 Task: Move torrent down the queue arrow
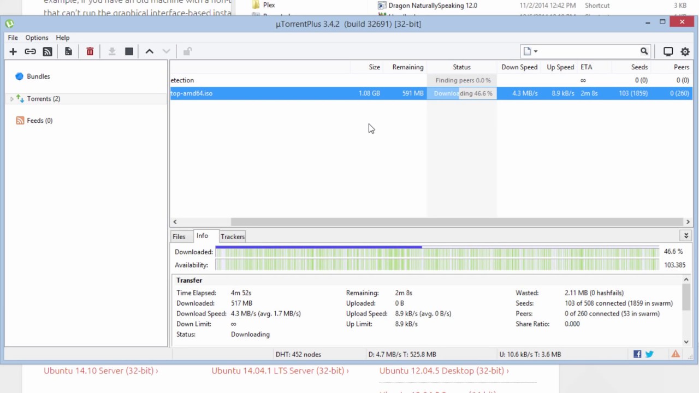pos(167,51)
